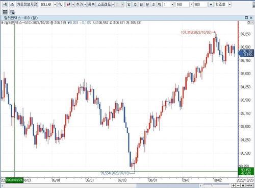Click the 09/01 date axis label

pos(186,180)
